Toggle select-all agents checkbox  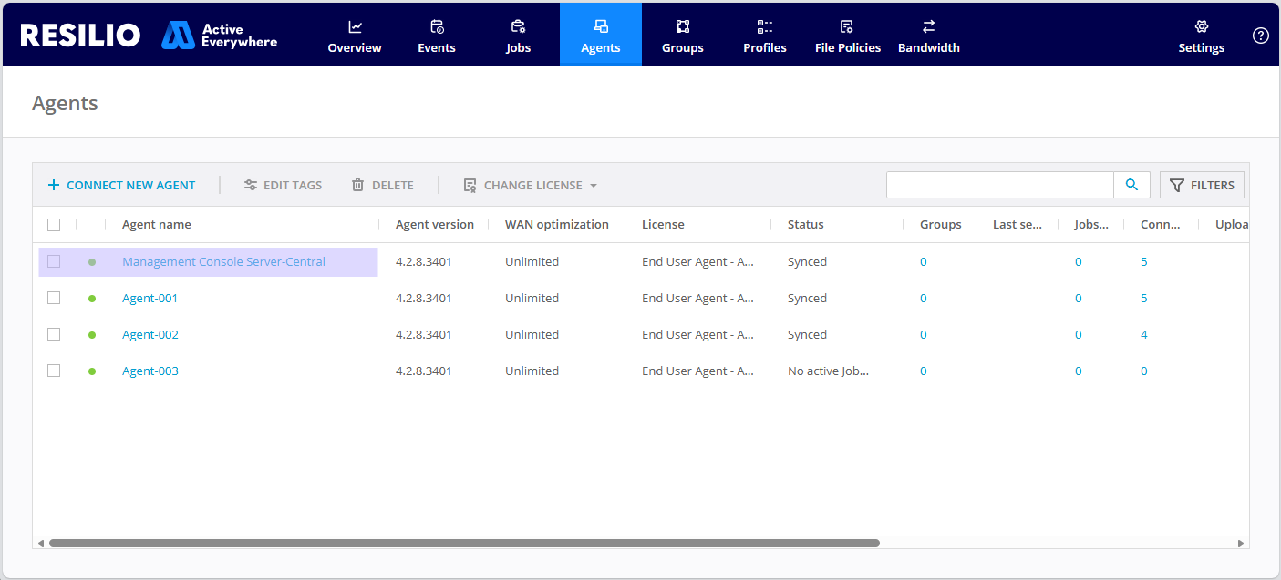pos(54,225)
